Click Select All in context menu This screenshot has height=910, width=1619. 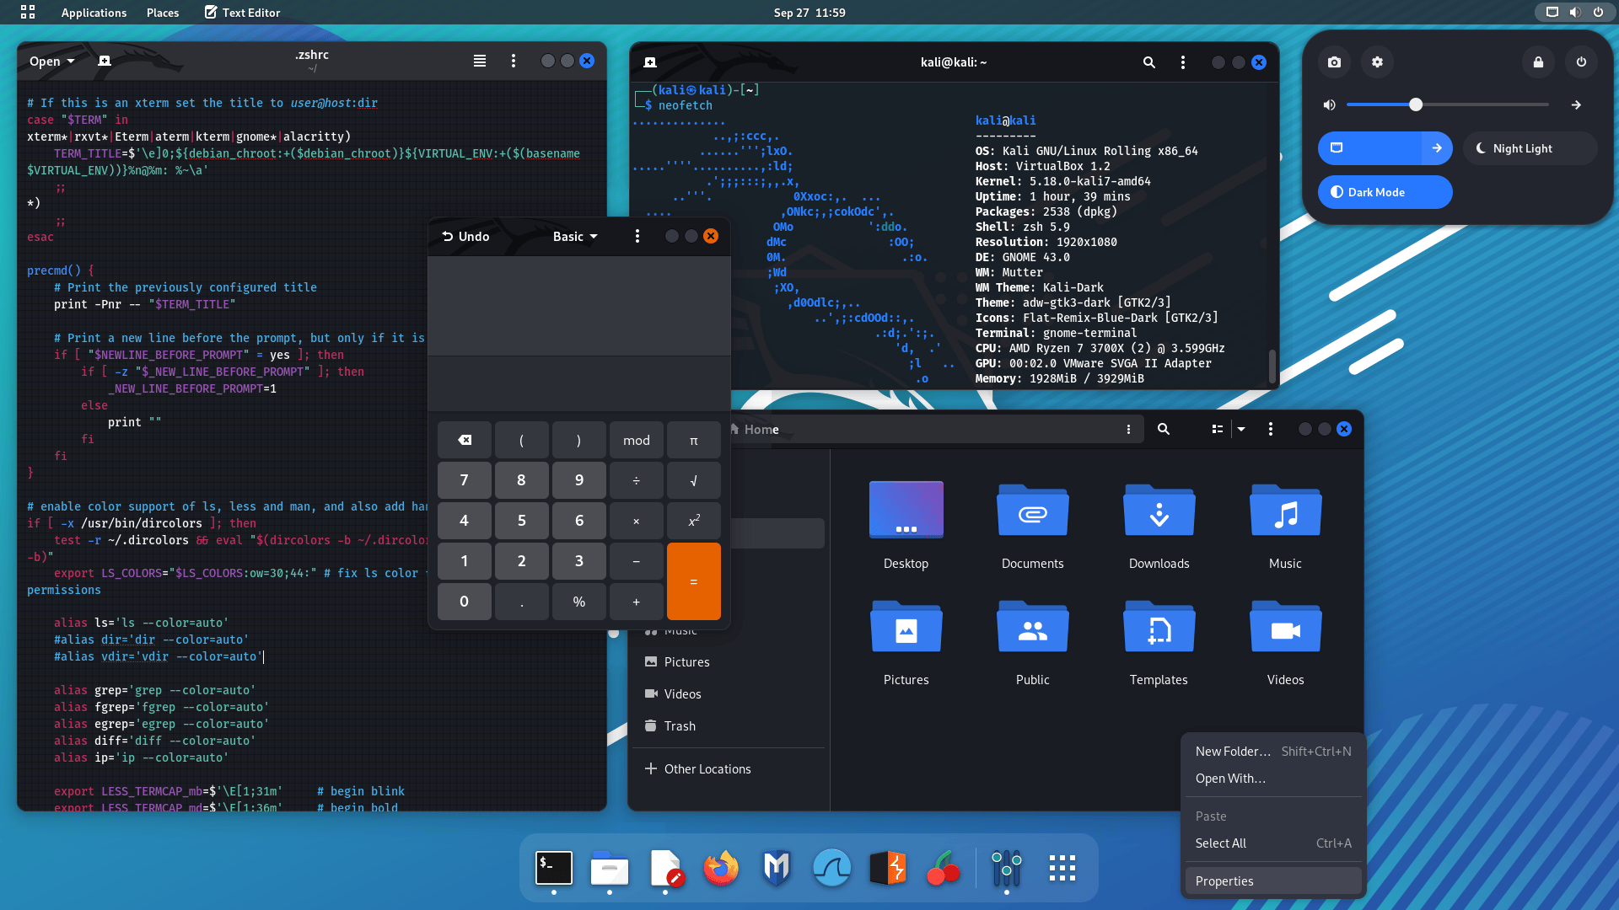click(1220, 843)
